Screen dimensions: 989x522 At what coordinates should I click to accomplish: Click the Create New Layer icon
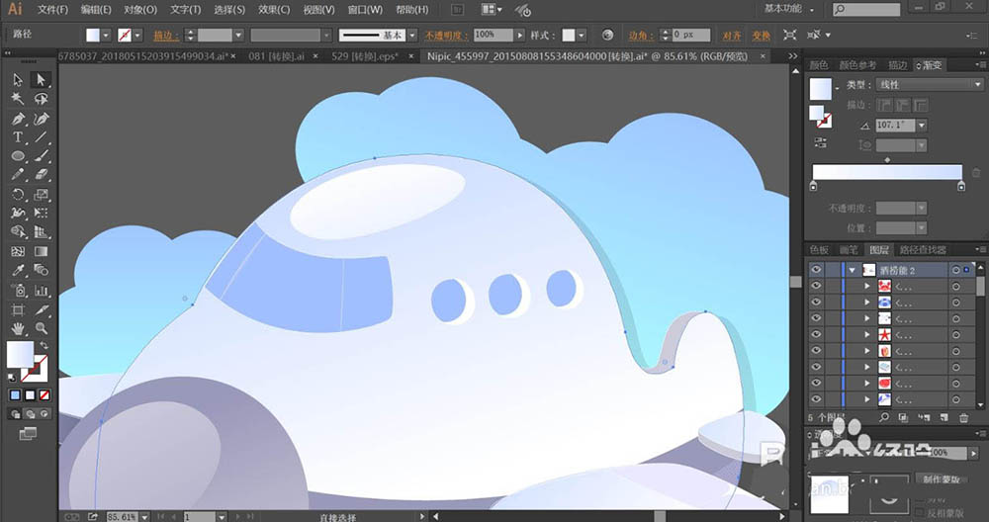click(944, 417)
